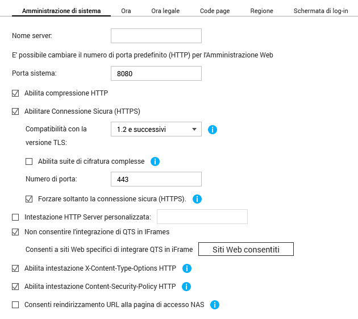Click the Siti Web consentiti button
Screen dimensions: 358x319
[x=245, y=250]
